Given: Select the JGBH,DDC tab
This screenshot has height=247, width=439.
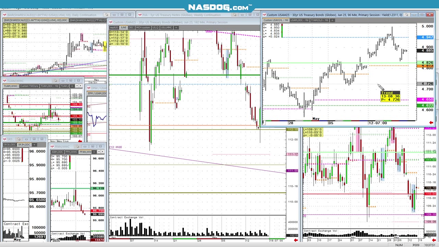Looking at the screenshot, I should (x=57, y=152).
